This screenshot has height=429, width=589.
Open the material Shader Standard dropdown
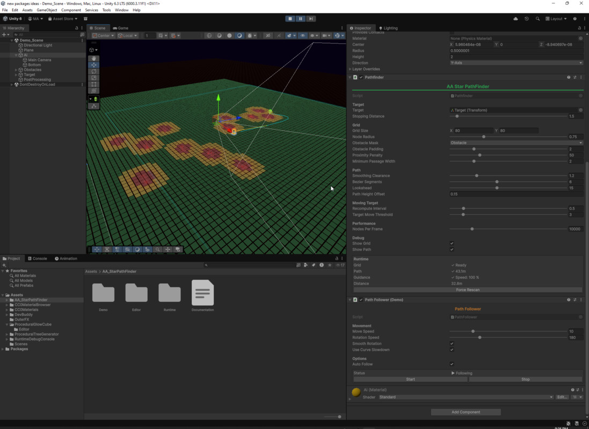(466, 397)
